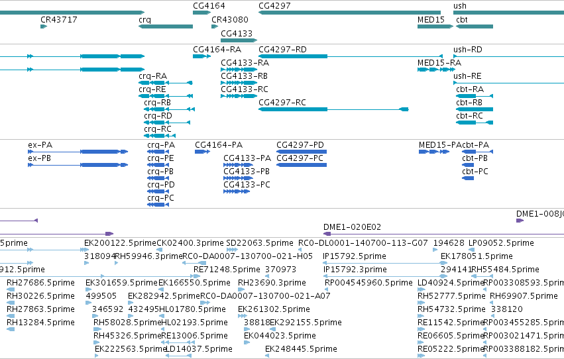This screenshot has width=564, height=359.
Task: Select EST RH27686.5prime
Action: (11, 289)
